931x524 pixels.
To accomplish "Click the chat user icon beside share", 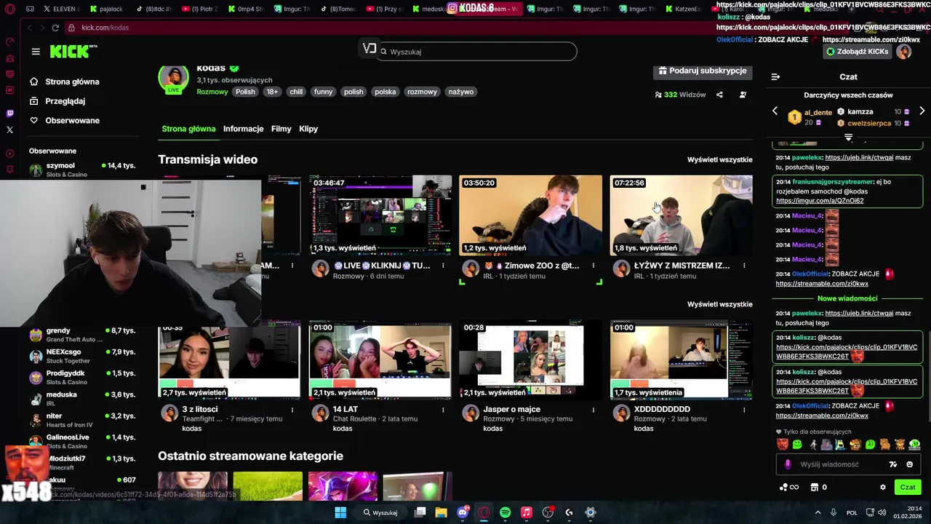I will [743, 95].
